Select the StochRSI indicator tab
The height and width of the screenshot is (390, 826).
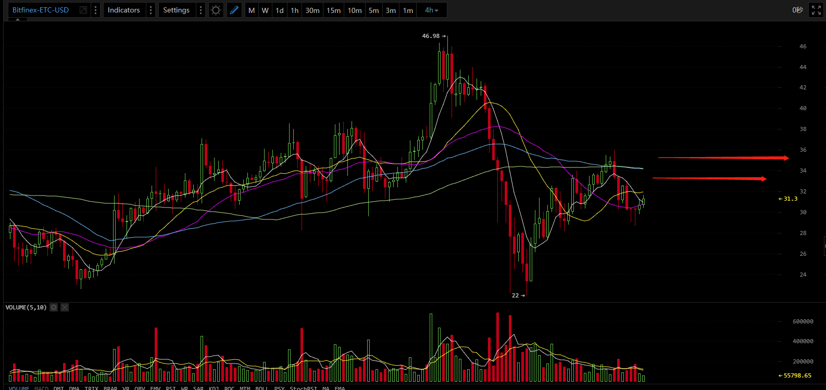tap(304, 388)
